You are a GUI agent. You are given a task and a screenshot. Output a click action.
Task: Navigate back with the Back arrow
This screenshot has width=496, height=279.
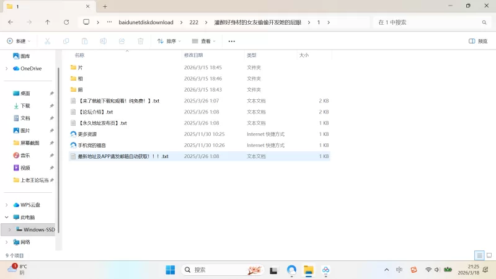point(11,22)
